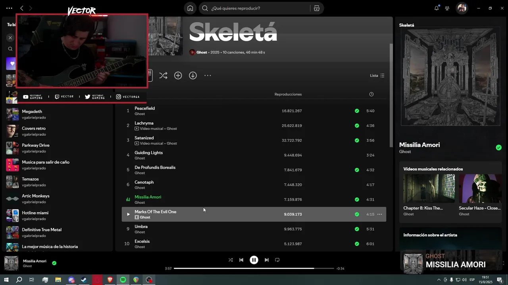
Task: Skip to next track
Action: click(x=267, y=260)
